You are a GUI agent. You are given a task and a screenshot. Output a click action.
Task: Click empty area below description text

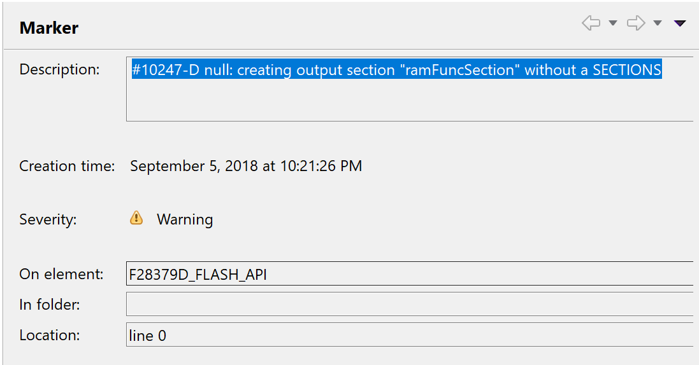pyautogui.click(x=408, y=102)
